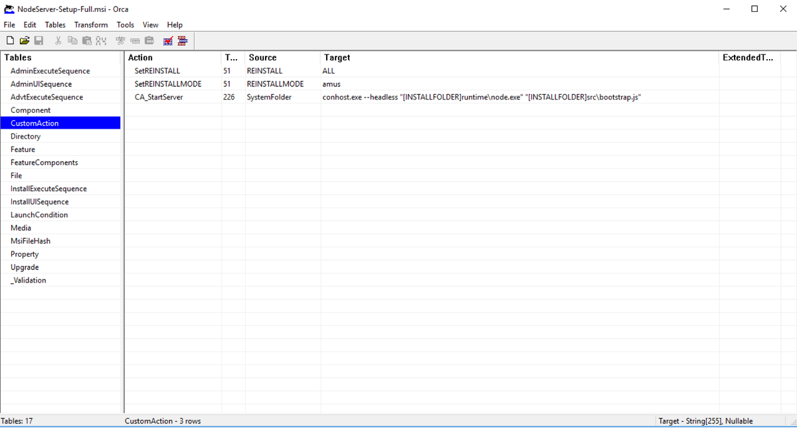797x428 pixels.
Task: Click the Open file toolbar icon
Action: (24, 40)
